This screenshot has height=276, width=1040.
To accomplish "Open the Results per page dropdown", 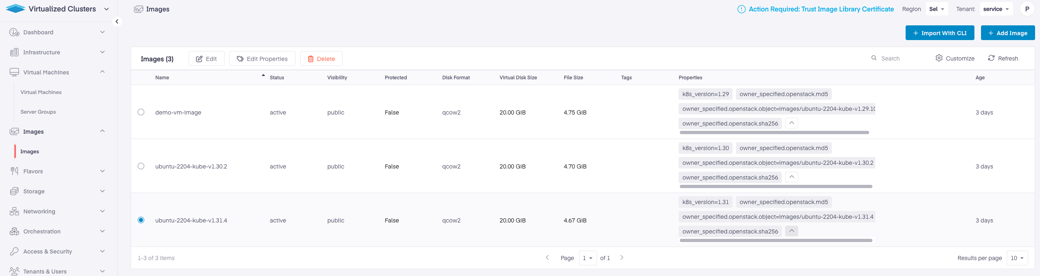I will point(1017,258).
